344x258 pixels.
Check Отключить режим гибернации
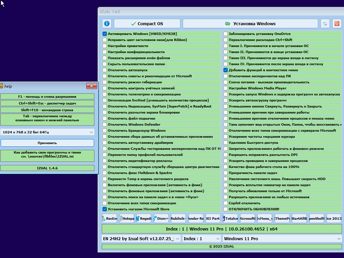pyautogui.click(x=105, y=82)
